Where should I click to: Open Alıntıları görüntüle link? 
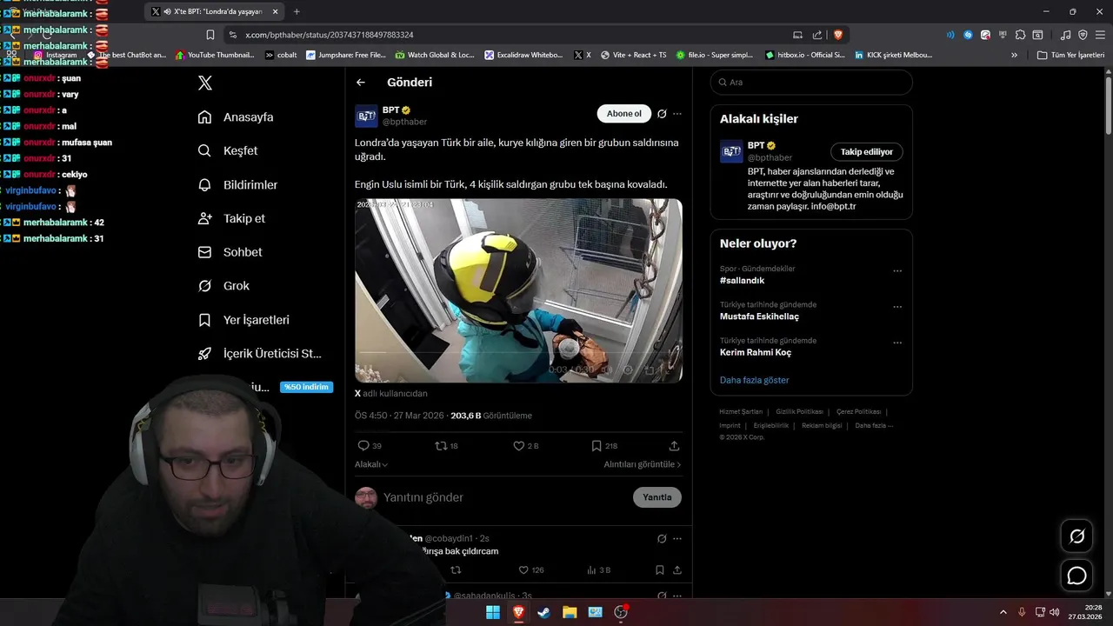coord(643,464)
